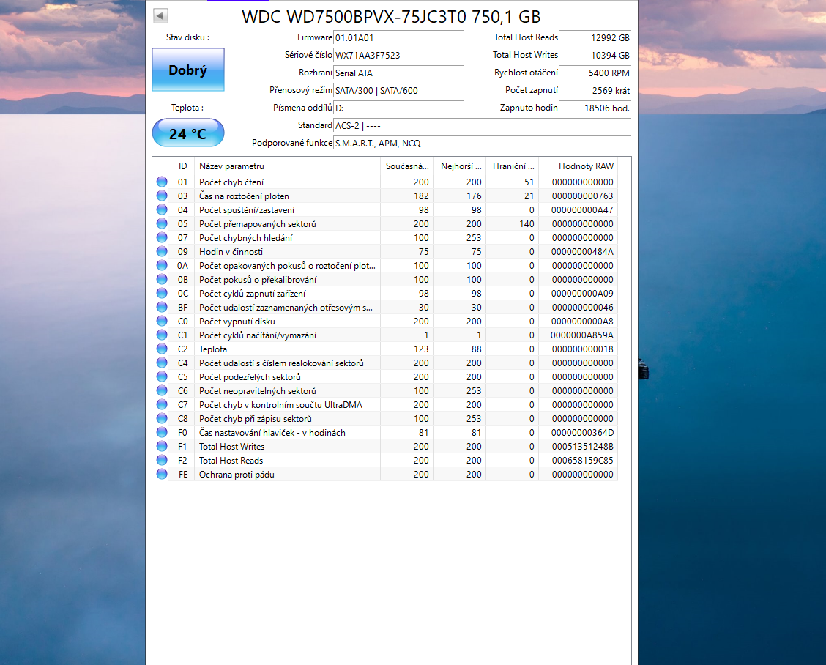
Task: Click the 24 °C temperature indicator
Action: (187, 133)
